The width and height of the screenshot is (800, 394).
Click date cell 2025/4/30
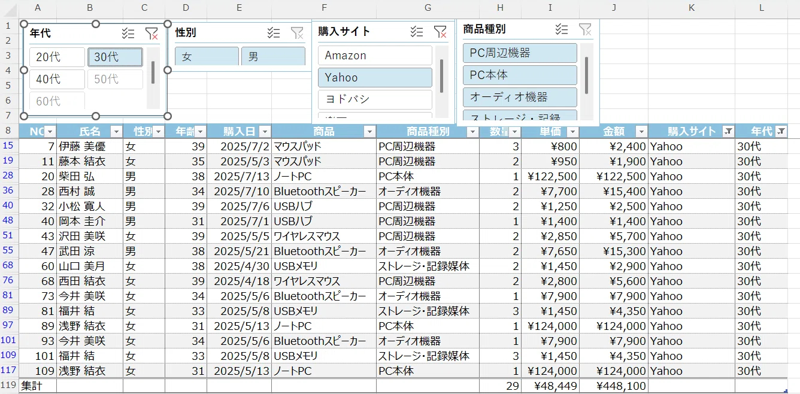pyautogui.click(x=239, y=266)
